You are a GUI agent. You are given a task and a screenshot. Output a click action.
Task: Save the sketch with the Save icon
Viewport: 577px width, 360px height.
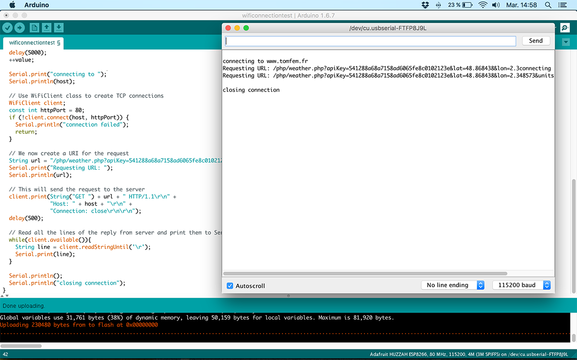[x=59, y=28]
